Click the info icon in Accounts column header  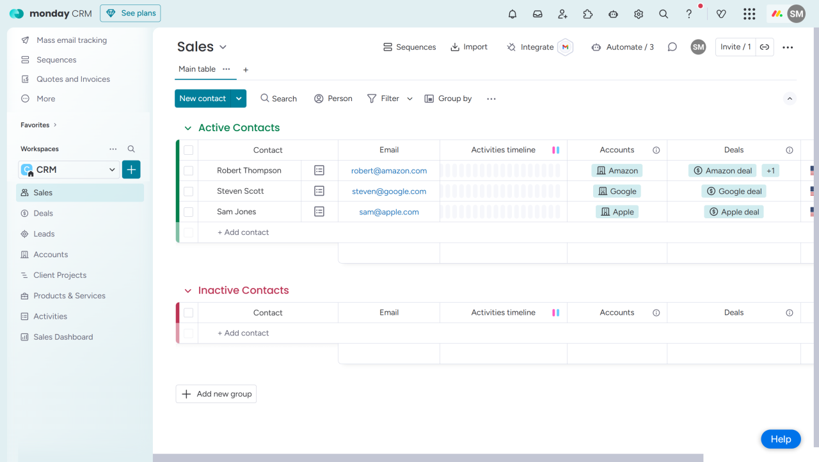point(656,150)
